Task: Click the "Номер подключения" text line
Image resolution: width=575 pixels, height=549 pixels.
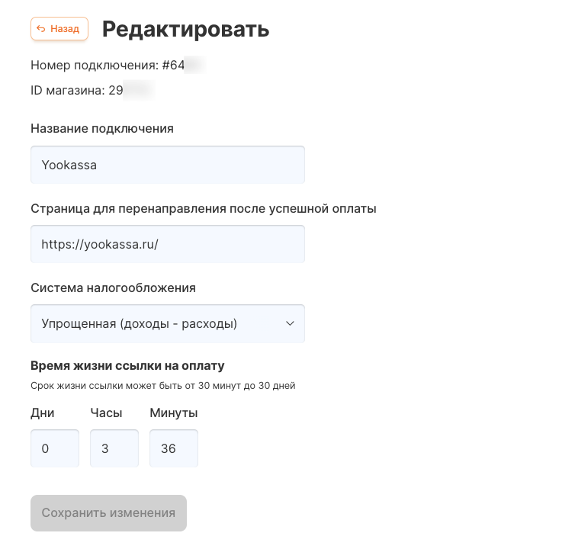Action: [107, 66]
